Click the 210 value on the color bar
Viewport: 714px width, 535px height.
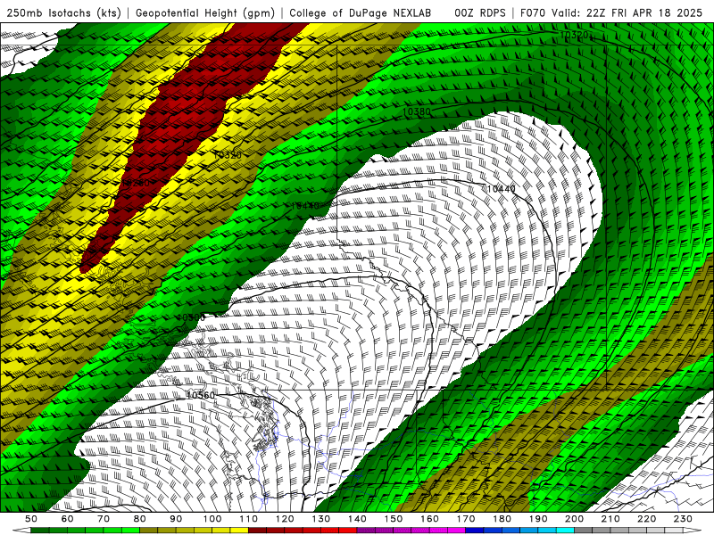pos(610,519)
